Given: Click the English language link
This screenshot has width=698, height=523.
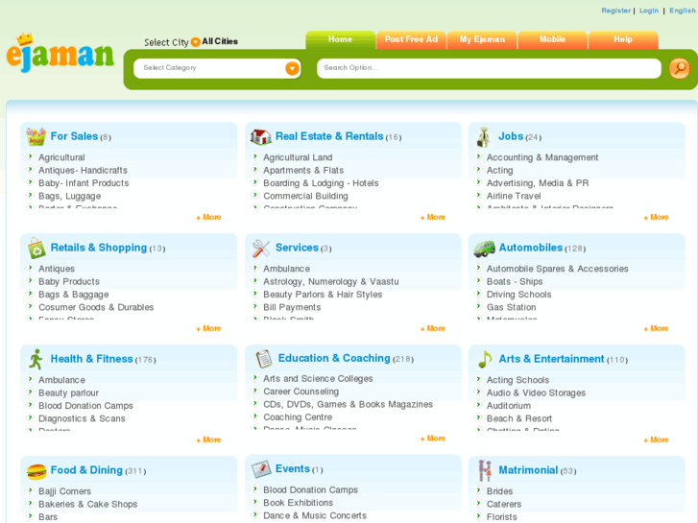Looking at the screenshot, I should pyautogui.click(x=683, y=11).
